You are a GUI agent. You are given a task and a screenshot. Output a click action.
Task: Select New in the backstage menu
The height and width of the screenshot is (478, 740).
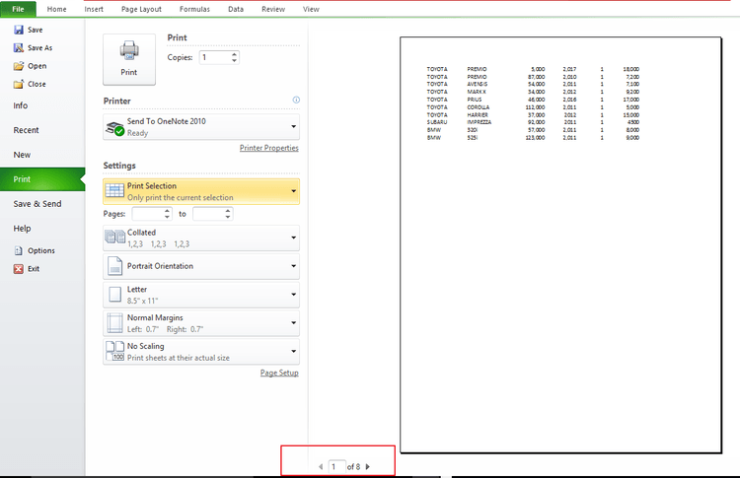click(42, 155)
